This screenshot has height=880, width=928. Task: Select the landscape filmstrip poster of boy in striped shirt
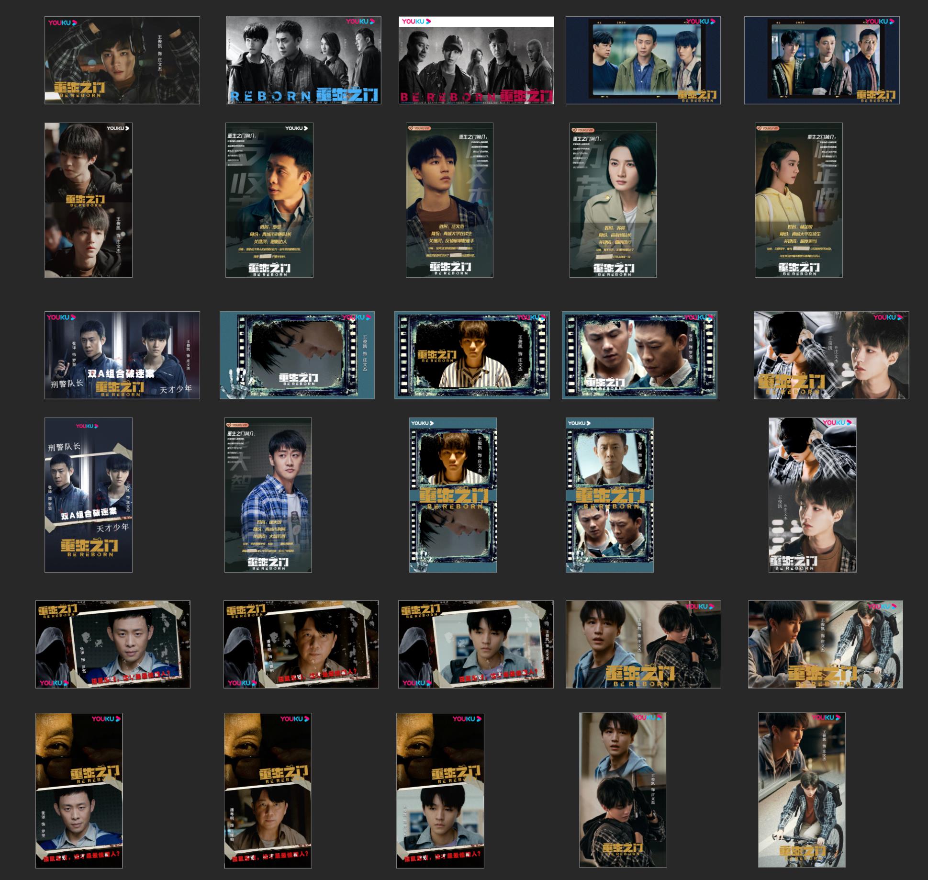tap(472, 355)
